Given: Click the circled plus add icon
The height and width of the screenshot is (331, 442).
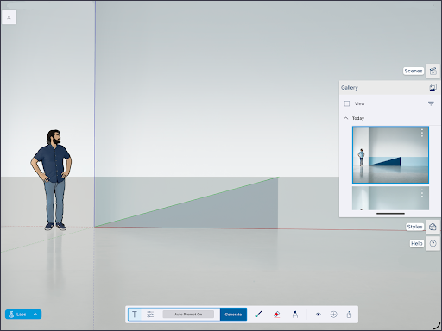Looking at the screenshot, I should click(x=333, y=315).
